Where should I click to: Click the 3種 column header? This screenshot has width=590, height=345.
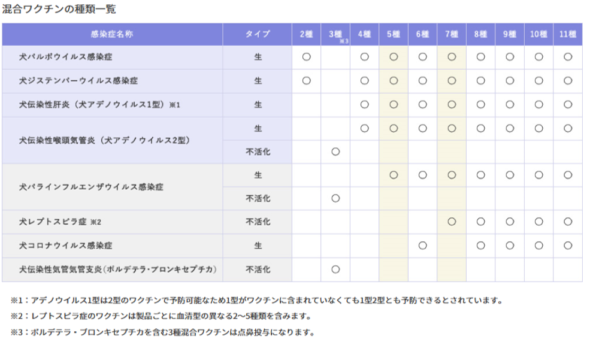point(335,34)
